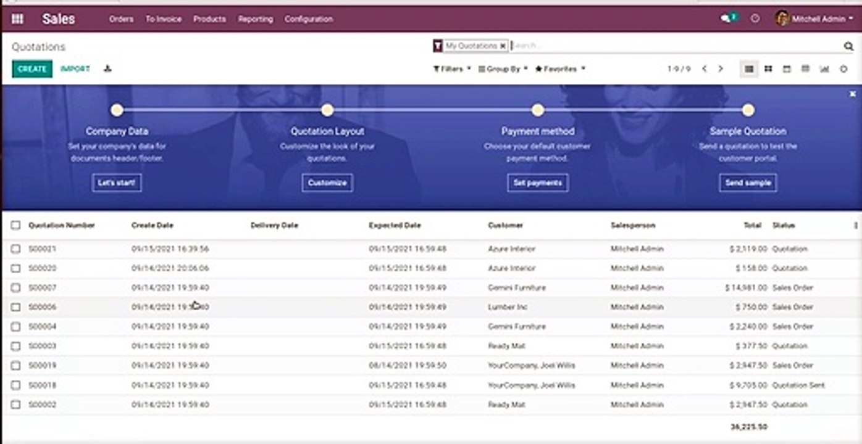Click the Payment method step circle
Viewport: 862px width, 444px height.
click(538, 110)
